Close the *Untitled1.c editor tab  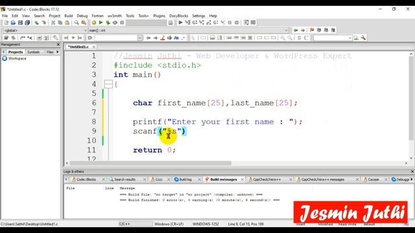[x=93, y=47]
